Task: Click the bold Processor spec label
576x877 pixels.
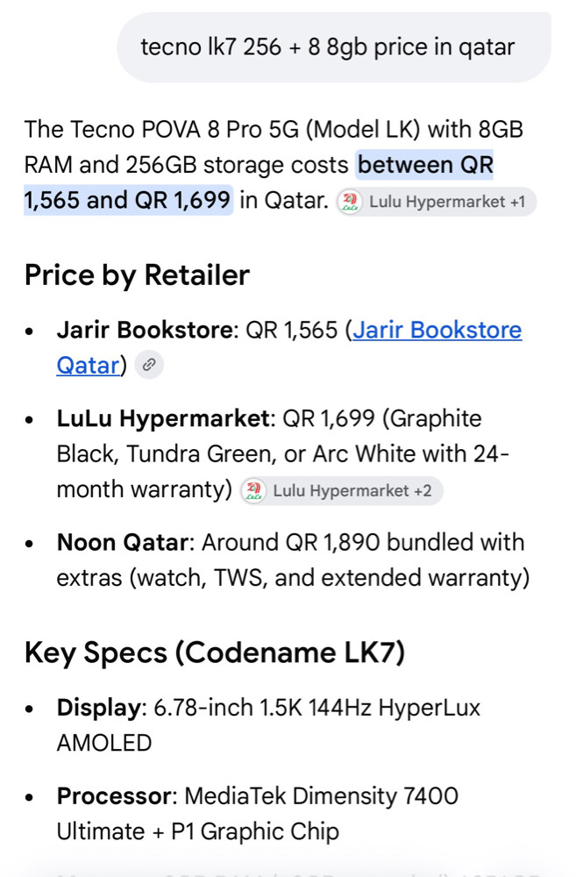Action: (113, 796)
